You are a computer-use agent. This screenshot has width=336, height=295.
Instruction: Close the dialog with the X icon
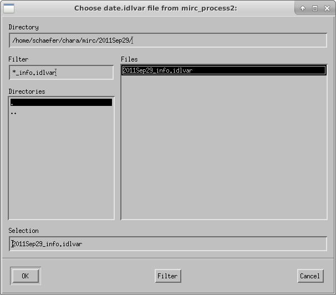click(x=327, y=8)
